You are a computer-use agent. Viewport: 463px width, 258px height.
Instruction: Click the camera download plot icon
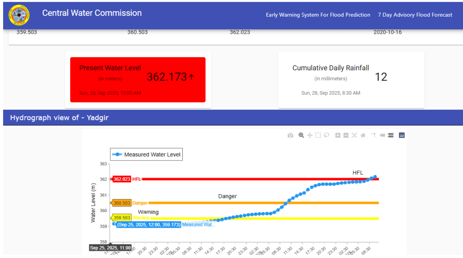290,135
